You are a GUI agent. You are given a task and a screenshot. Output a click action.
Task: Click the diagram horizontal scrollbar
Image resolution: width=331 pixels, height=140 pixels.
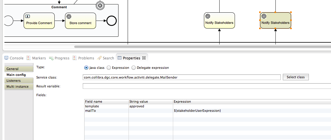tap(203, 47)
